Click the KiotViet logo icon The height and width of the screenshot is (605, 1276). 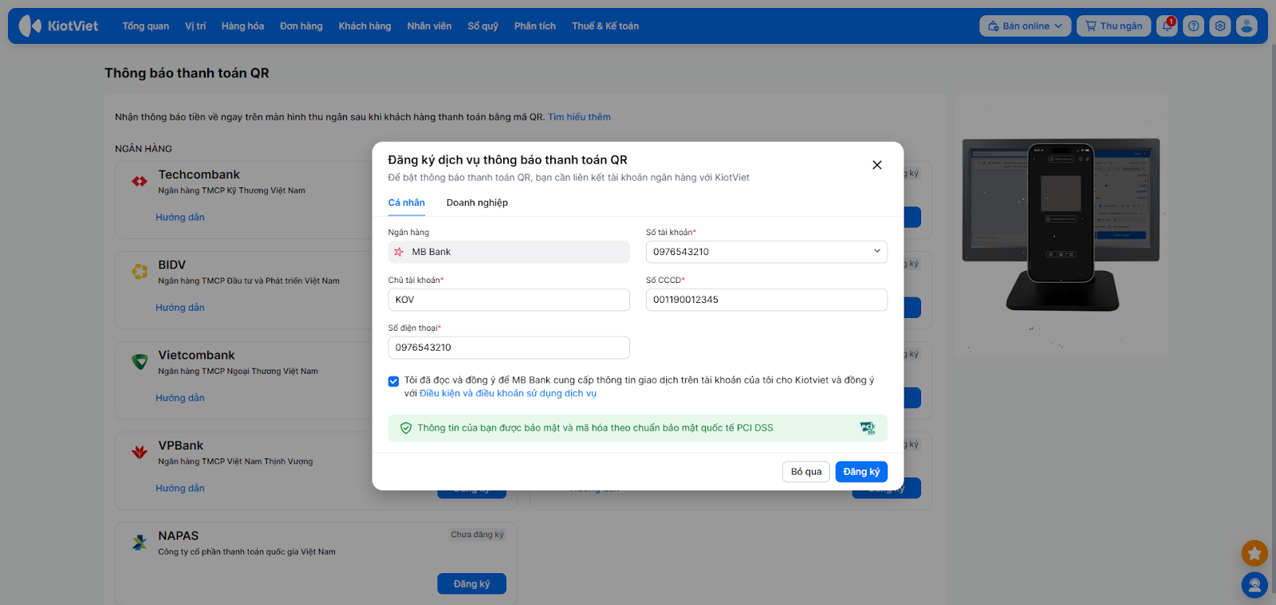pos(30,26)
